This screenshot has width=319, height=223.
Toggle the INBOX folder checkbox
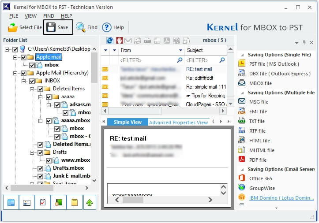(32, 81)
